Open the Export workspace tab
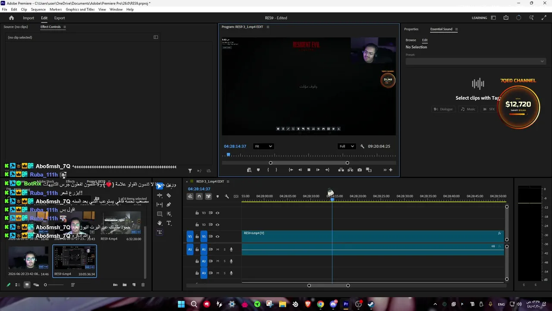This screenshot has height=311, width=552. tap(60, 18)
